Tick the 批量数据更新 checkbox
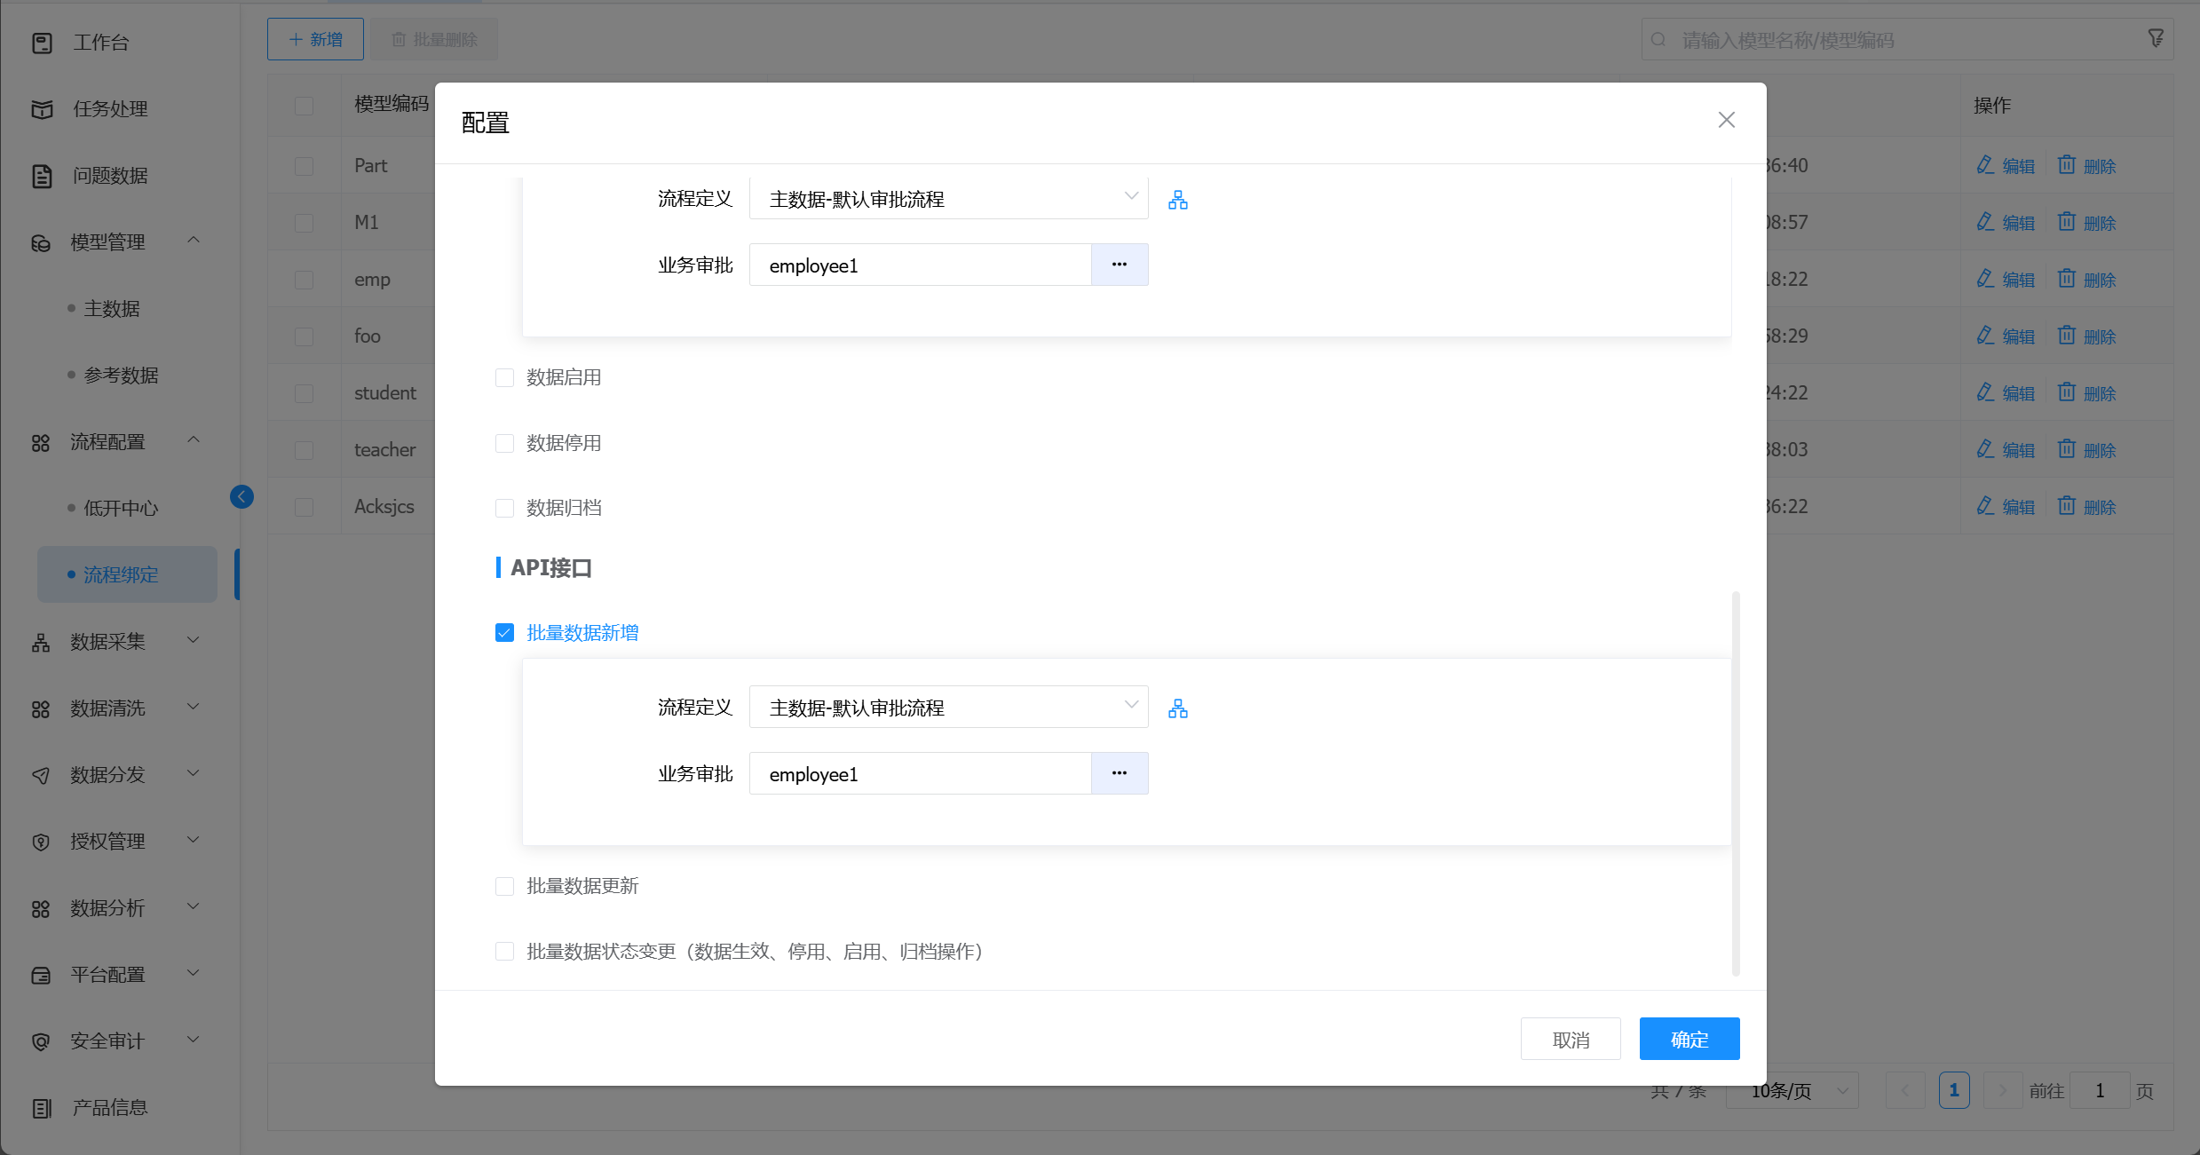This screenshot has width=2200, height=1155. 504,886
